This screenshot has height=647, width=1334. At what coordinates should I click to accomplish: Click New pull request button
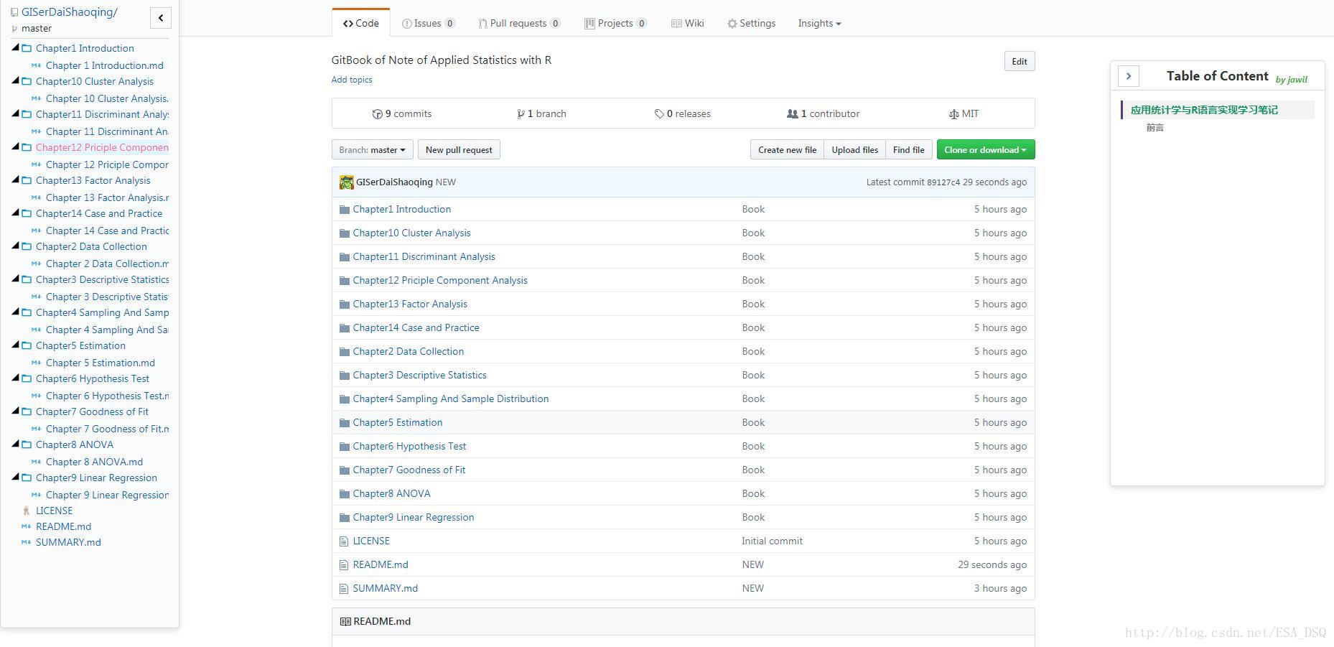click(459, 150)
